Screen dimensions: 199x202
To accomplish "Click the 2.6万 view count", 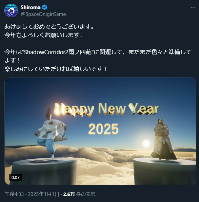I will click(69, 194).
